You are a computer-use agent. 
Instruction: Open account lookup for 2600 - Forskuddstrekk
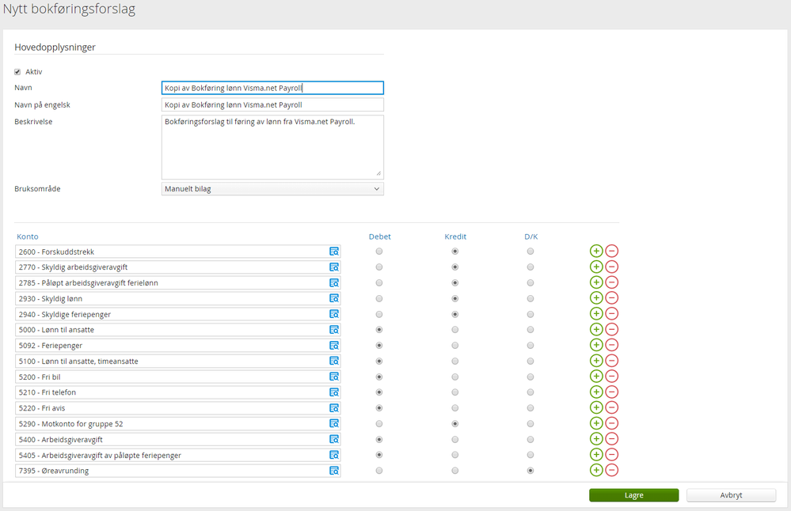[334, 252]
